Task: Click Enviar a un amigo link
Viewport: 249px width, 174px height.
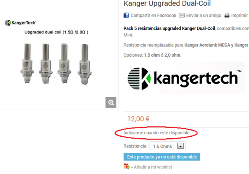Action: (x=203, y=16)
